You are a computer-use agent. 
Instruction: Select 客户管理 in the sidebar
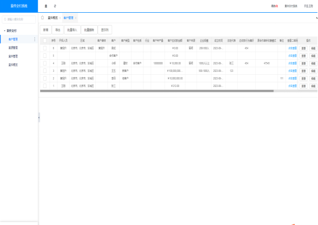pyautogui.click(x=13, y=39)
